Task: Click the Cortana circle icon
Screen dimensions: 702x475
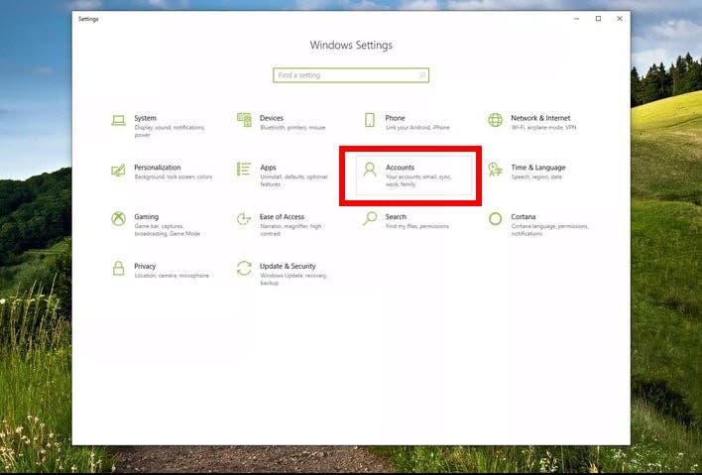Action: [495, 219]
